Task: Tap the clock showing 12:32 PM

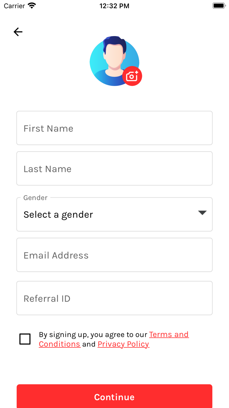Action: coord(114,6)
